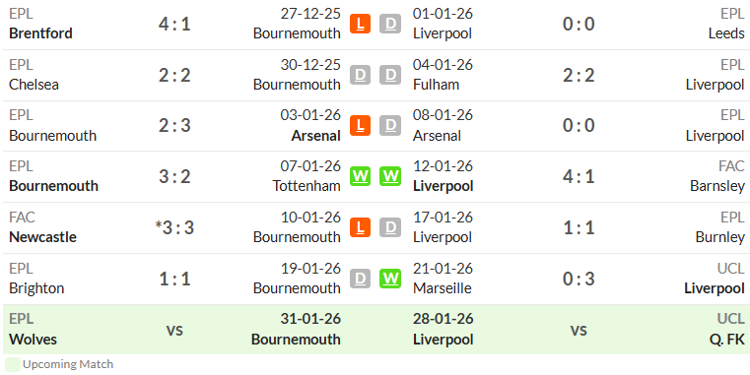Click gray D badge for Brighton vs Bournemouth
This screenshot has height=375, width=750.
pyautogui.click(x=360, y=279)
